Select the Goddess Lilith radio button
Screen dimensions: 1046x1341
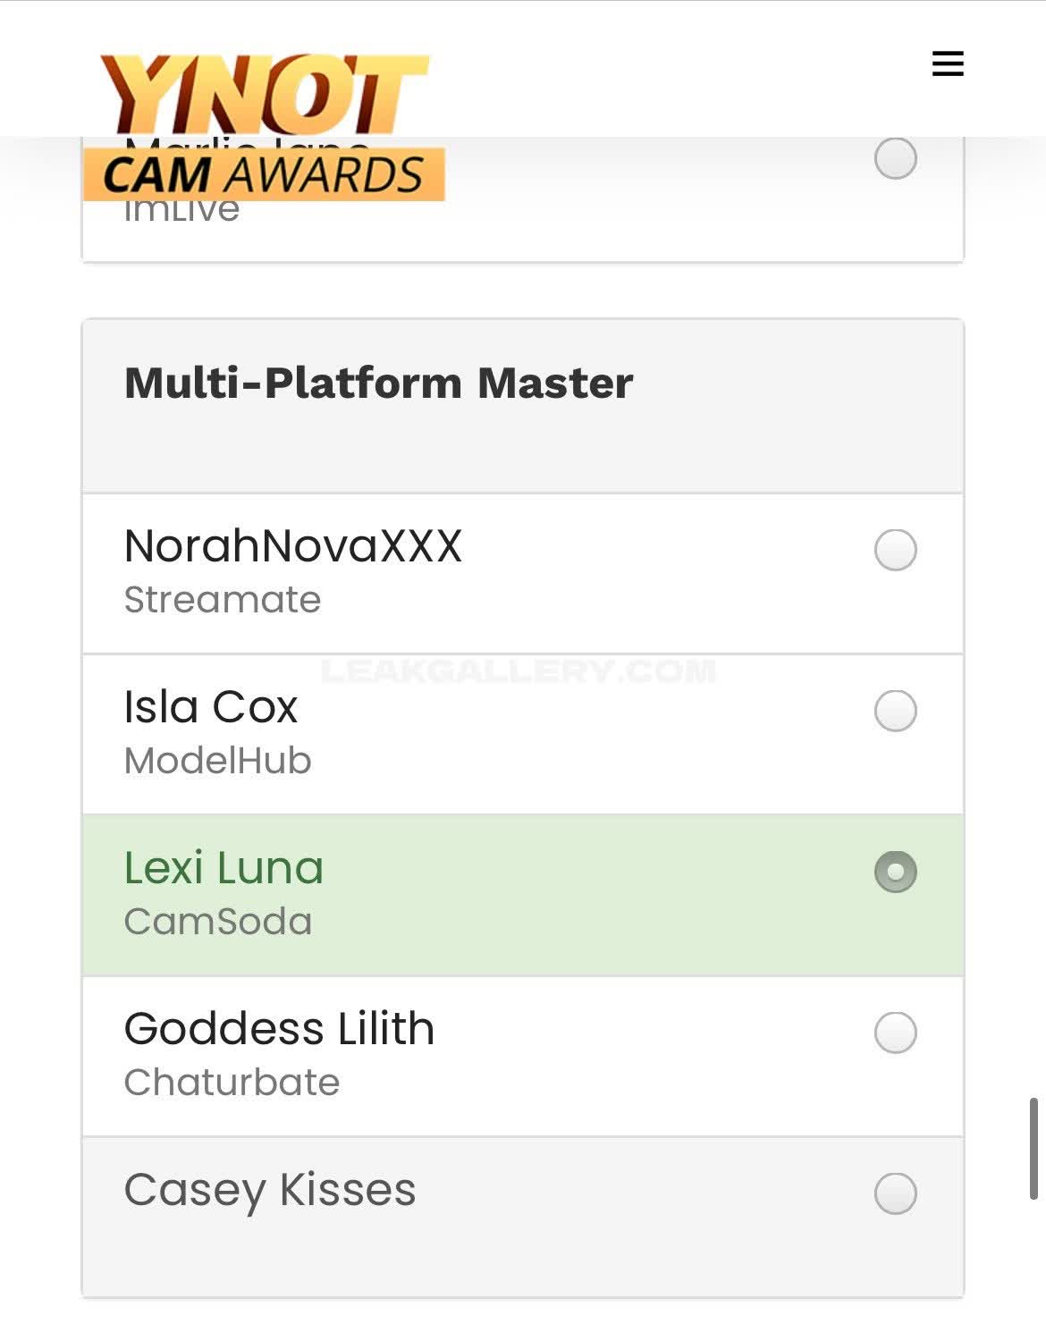[x=895, y=1033]
